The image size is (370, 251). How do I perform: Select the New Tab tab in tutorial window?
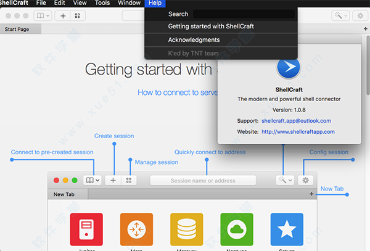pos(68,194)
